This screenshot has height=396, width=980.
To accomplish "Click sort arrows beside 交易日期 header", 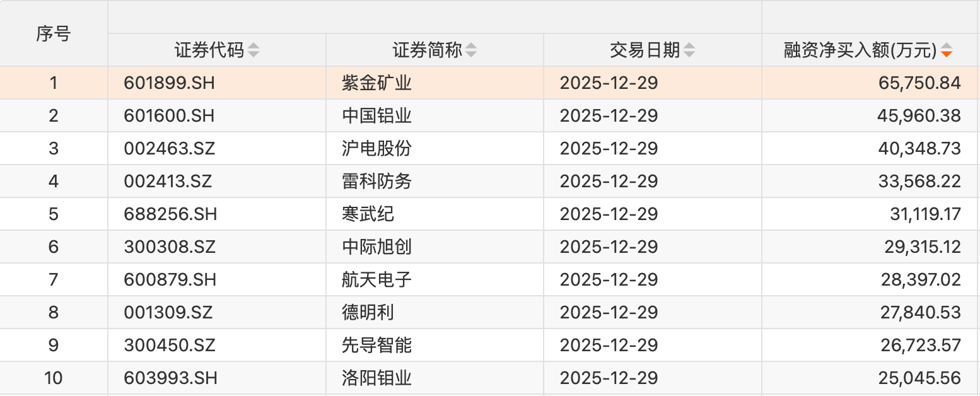I will (689, 50).
